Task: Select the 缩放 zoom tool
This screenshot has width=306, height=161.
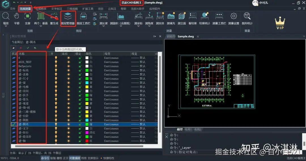Action: (x=6, y=18)
